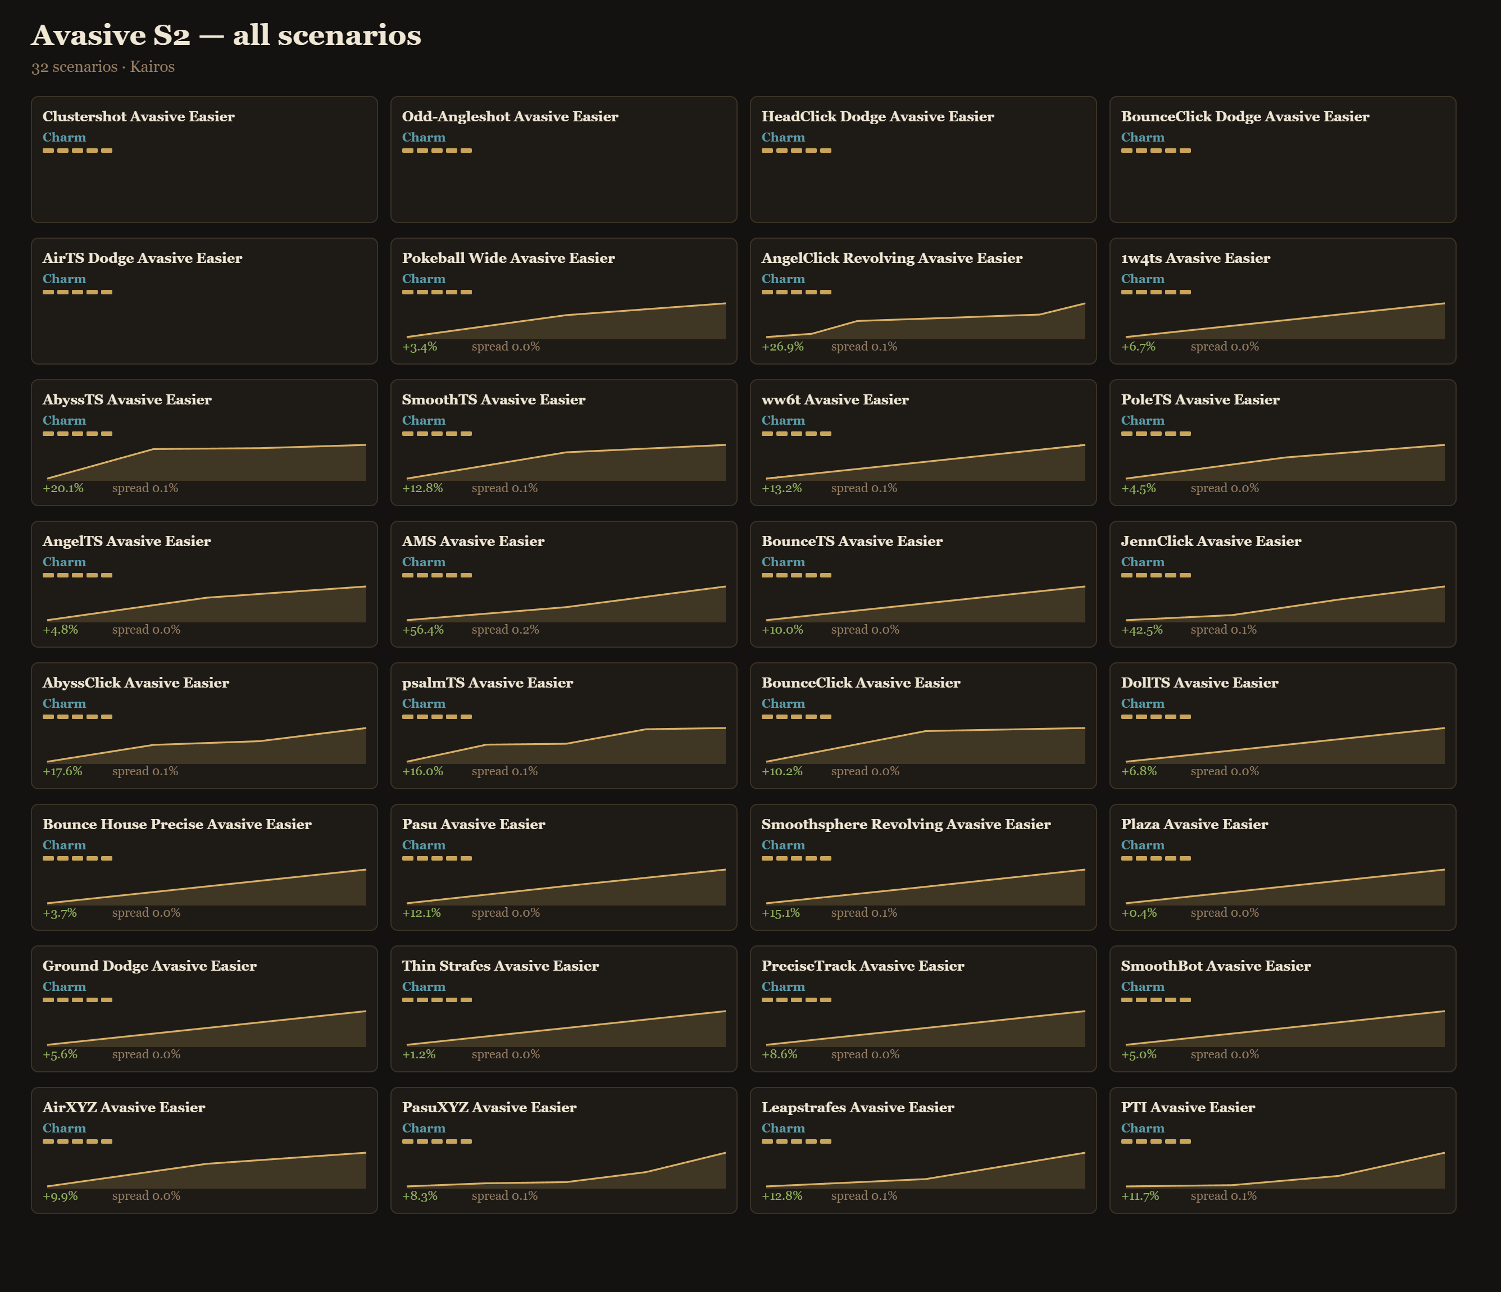The image size is (1501, 1292).
Task: Click the Thin Strafes Avasive Easier title
Action: point(500,966)
